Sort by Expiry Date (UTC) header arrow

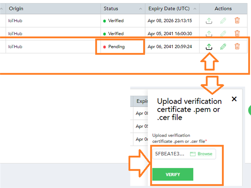point(195,9)
